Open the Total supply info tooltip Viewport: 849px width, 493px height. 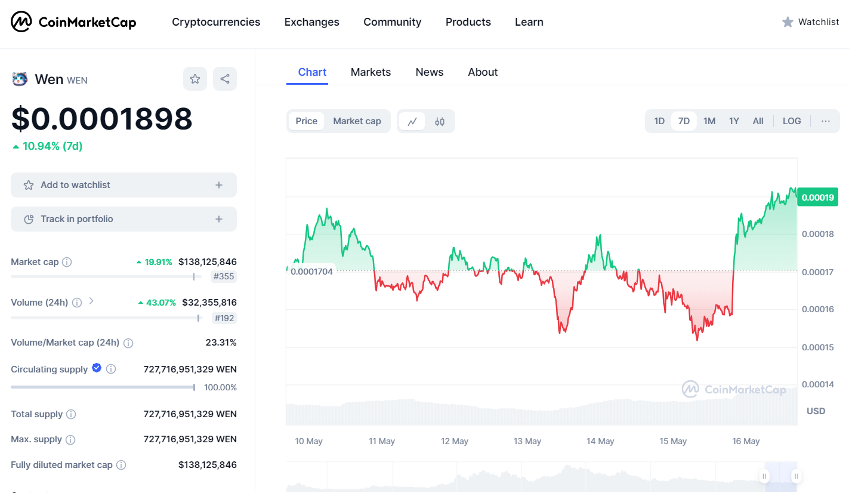71,414
